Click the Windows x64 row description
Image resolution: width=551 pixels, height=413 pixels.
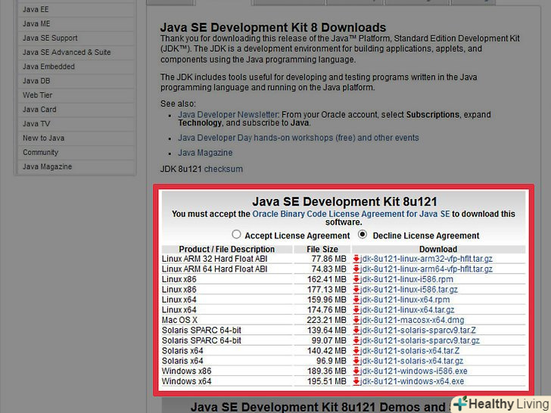(187, 381)
